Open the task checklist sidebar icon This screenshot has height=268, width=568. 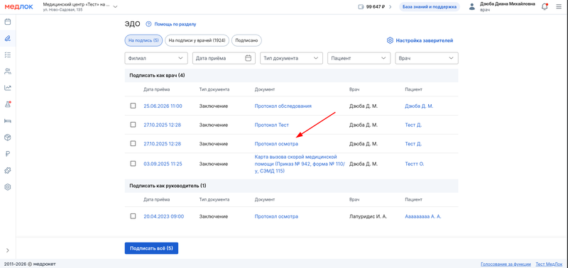coord(8,55)
